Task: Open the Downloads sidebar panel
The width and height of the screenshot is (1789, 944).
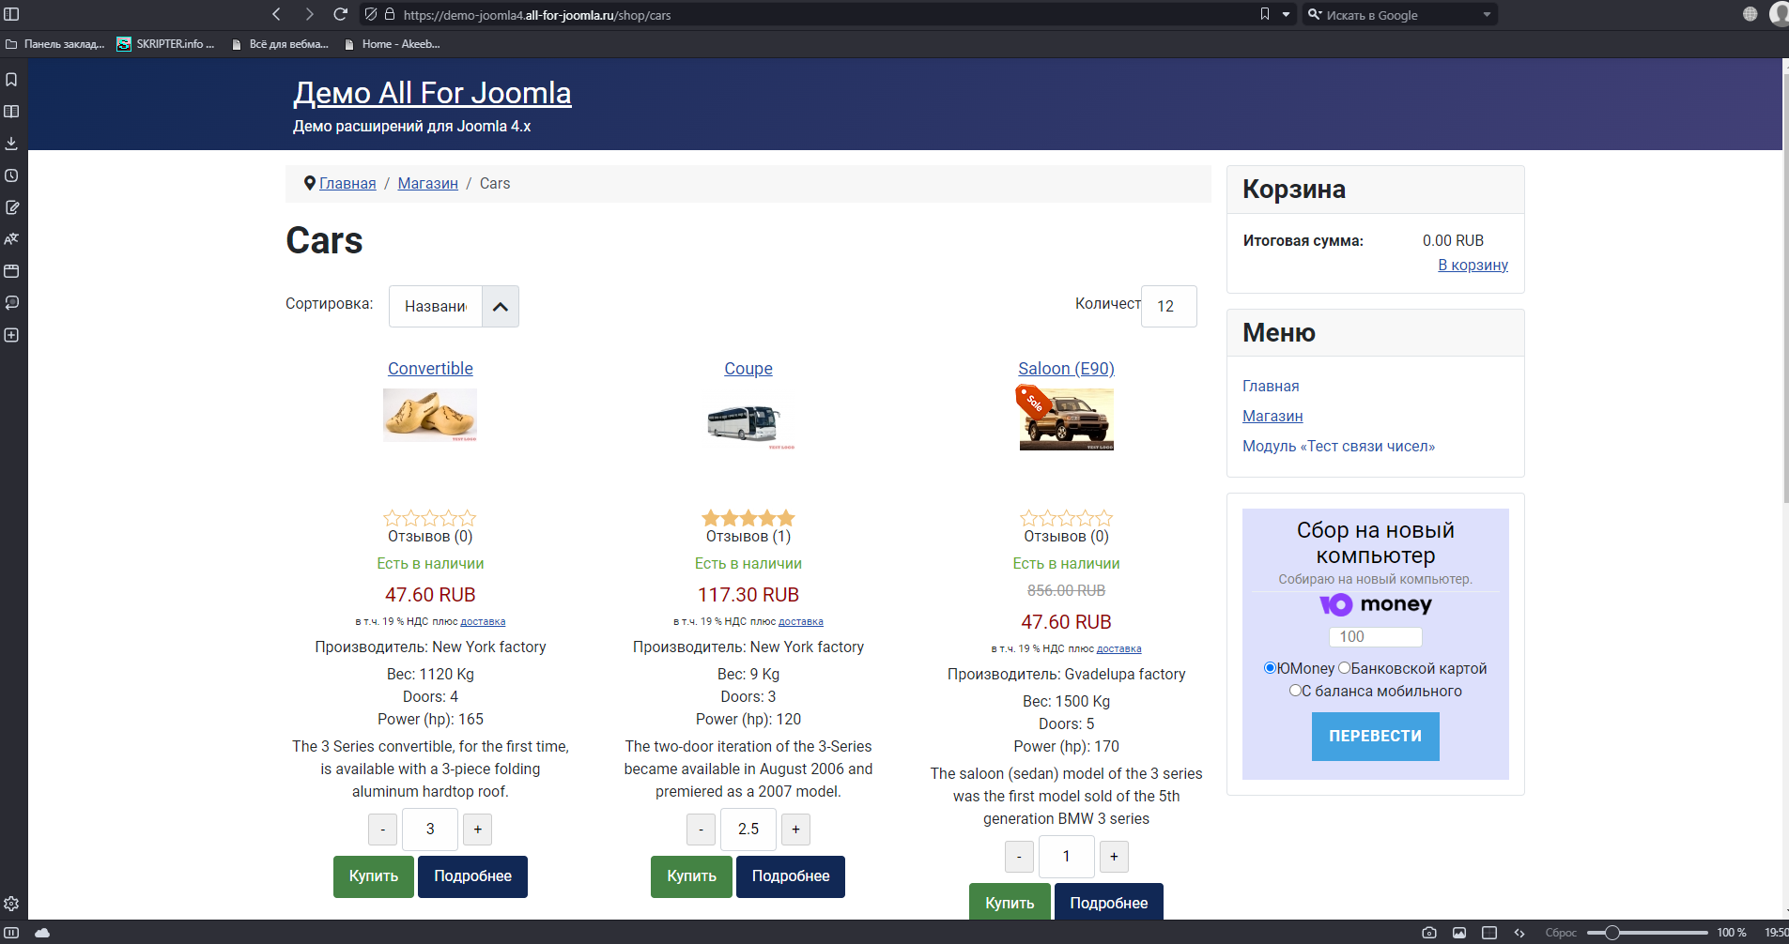Action: (x=11, y=144)
